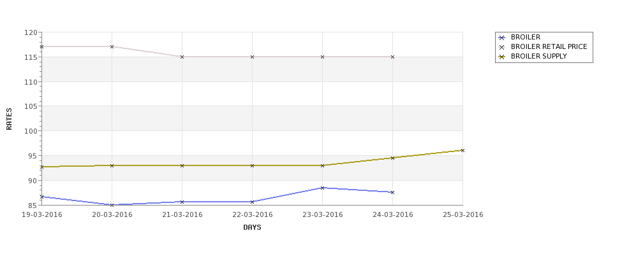Click the RATES axis title
622x273 pixels.
(x=9, y=119)
